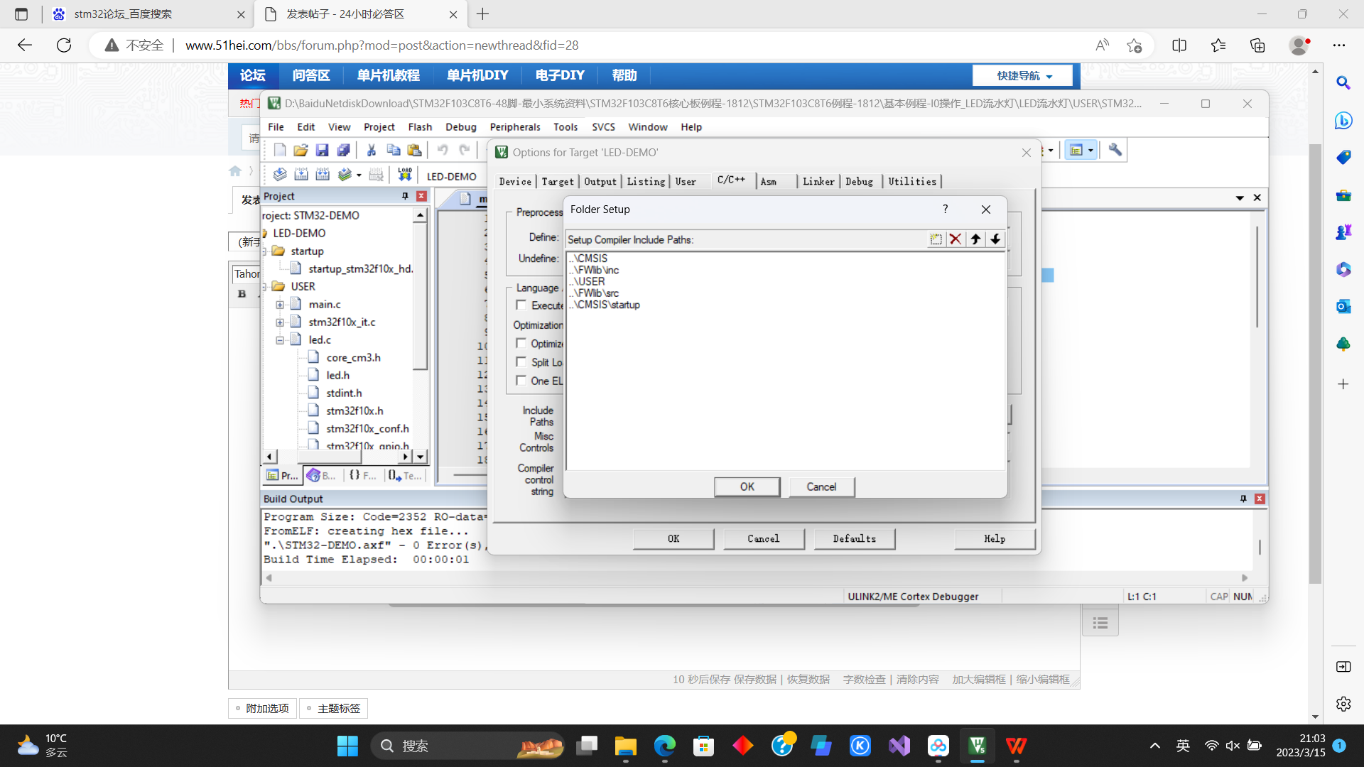The height and width of the screenshot is (767, 1364).
Task: Delete selected include path with red X
Action: [956, 239]
